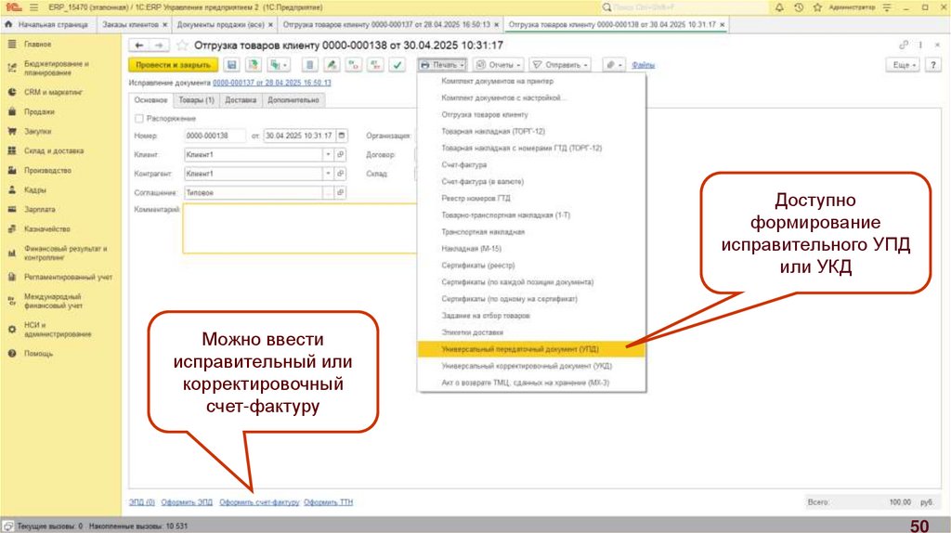Screen dimensions: 951x533
Task: Toggle the Распоряжение checkbox
Action: 139,118
